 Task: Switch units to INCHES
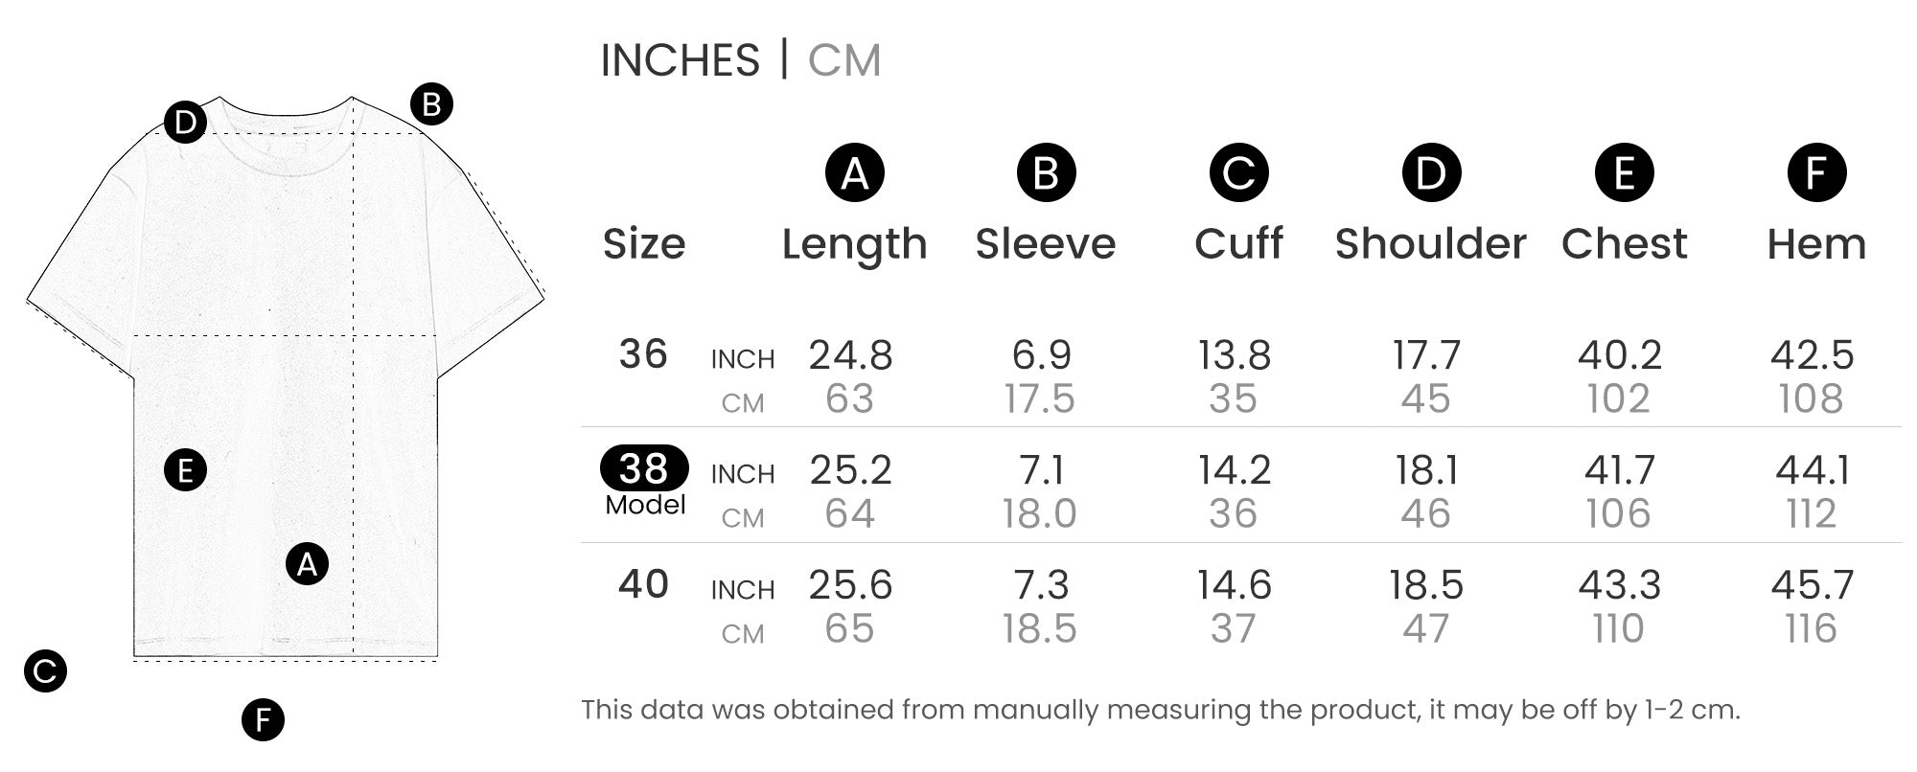pos(680,60)
